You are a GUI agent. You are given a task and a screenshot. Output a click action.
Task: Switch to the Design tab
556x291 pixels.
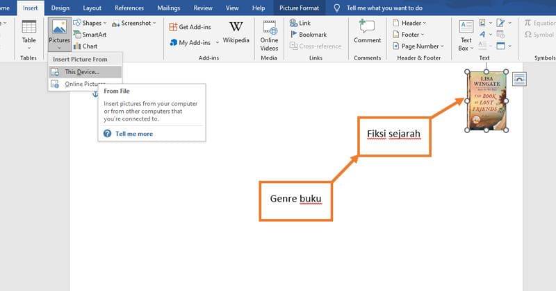click(x=60, y=8)
